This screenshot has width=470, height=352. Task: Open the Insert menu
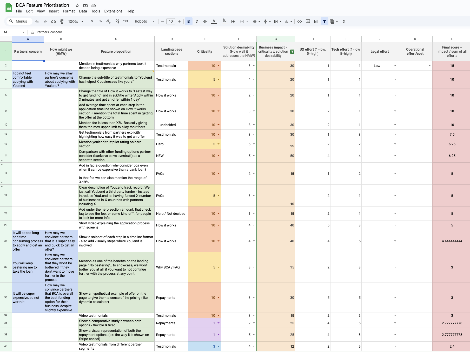point(54,11)
